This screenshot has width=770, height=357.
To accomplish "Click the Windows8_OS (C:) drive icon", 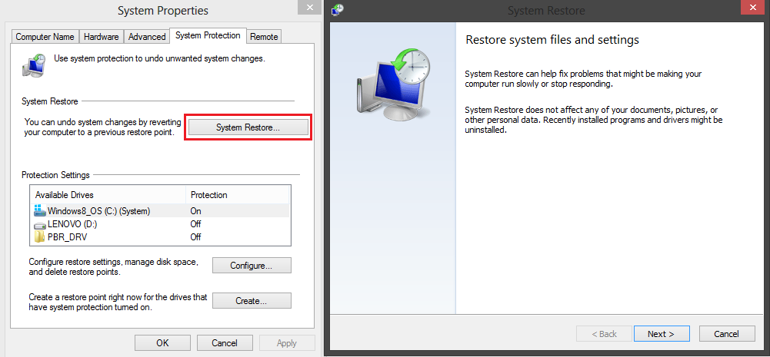I will point(40,211).
